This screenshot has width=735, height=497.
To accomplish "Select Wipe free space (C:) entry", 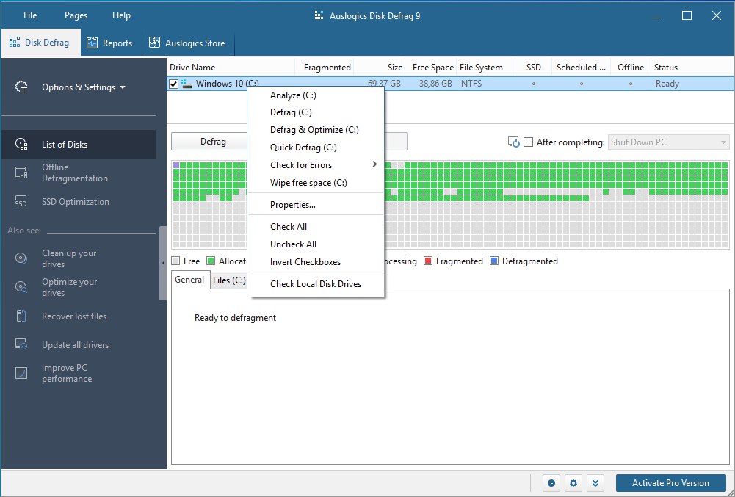I will tap(316, 183).
